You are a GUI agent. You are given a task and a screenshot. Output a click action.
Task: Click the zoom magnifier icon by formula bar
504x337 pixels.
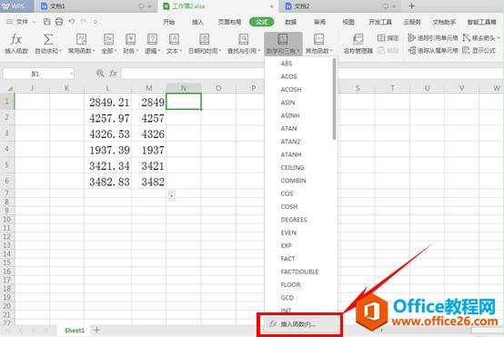(x=100, y=74)
